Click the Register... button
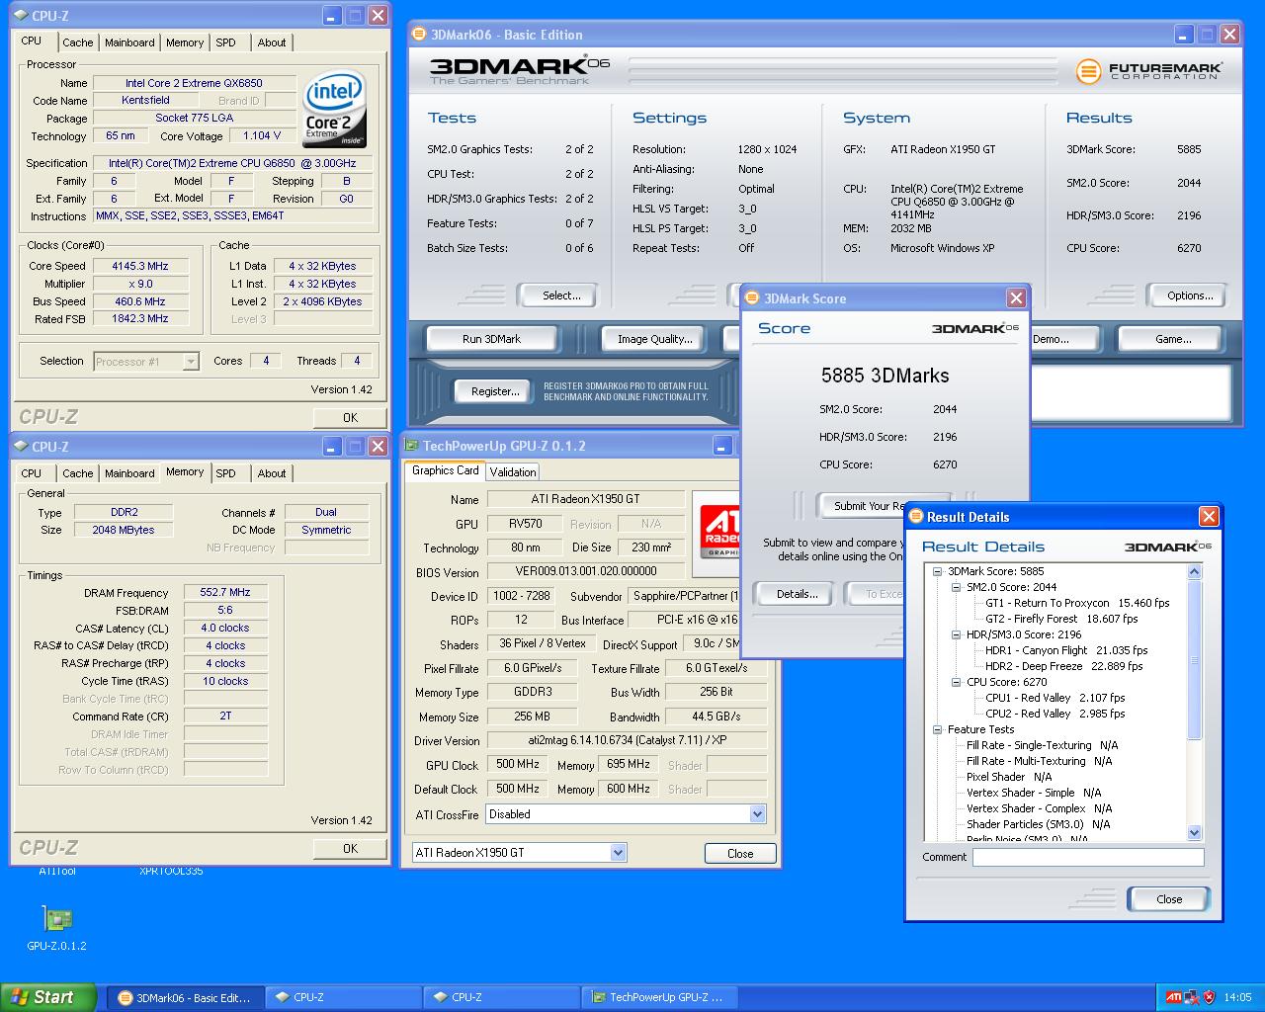Screen dimensions: 1265x1012 (495, 391)
